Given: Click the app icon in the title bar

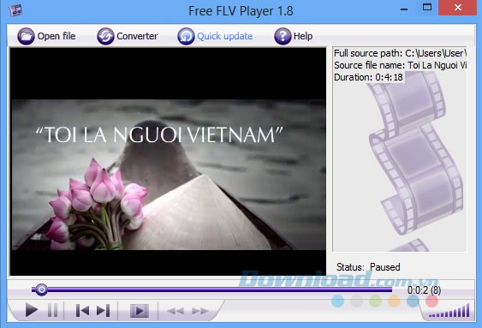Looking at the screenshot, I should (x=15, y=10).
